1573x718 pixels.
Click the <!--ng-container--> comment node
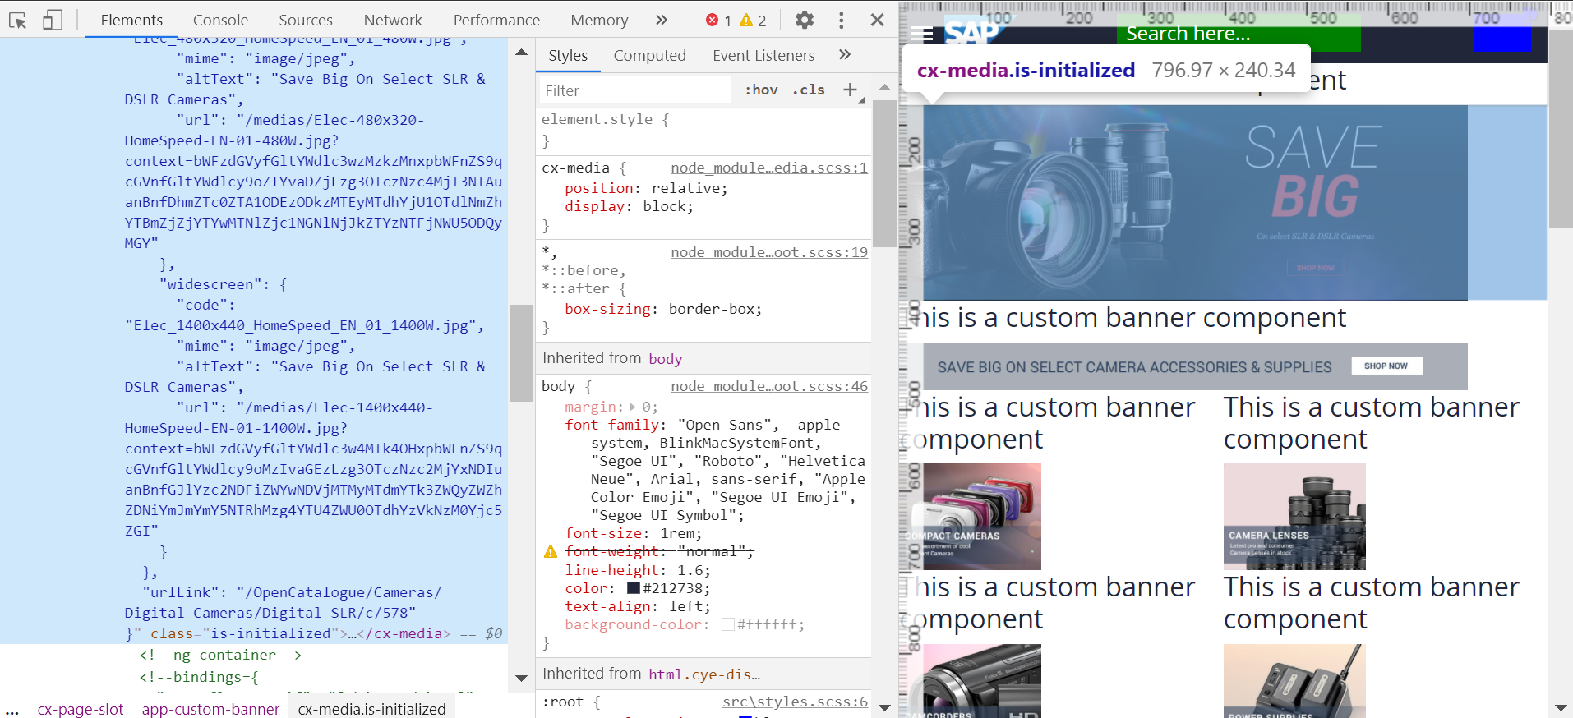pyautogui.click(x=220, y=655)
